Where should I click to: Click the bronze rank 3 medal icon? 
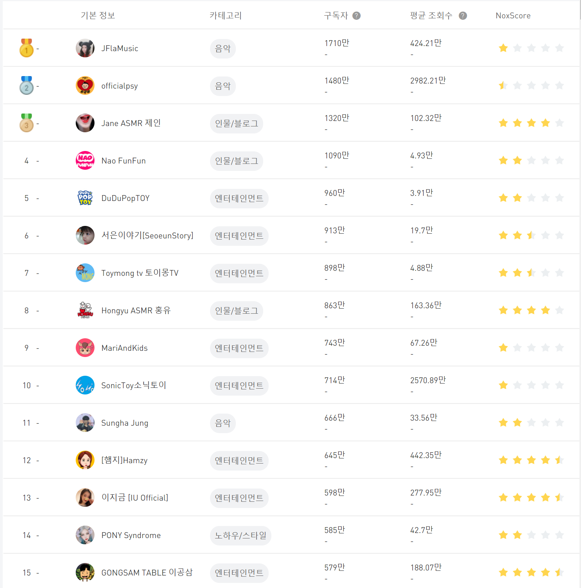pyautogui.click(x=27, y=123)
